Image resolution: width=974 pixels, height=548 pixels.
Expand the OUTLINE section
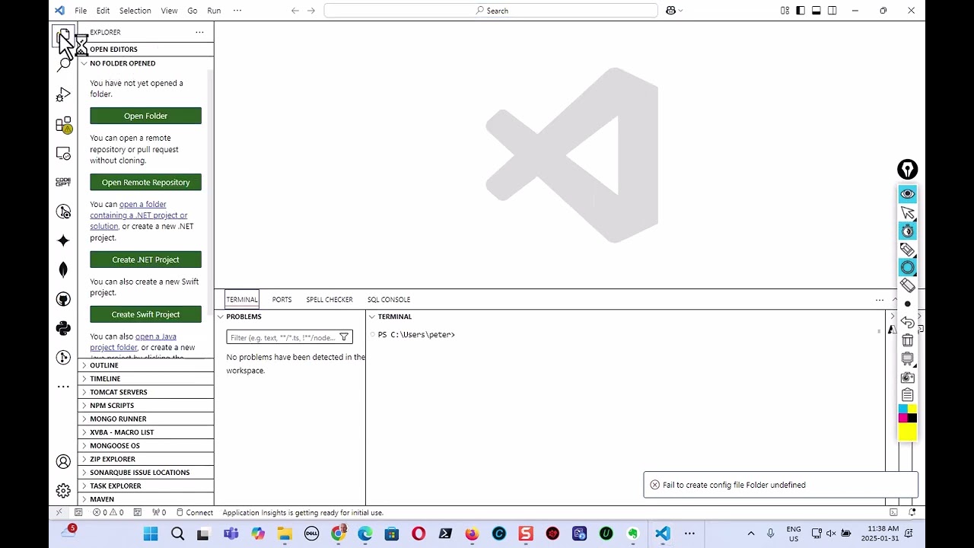point(145,365)
